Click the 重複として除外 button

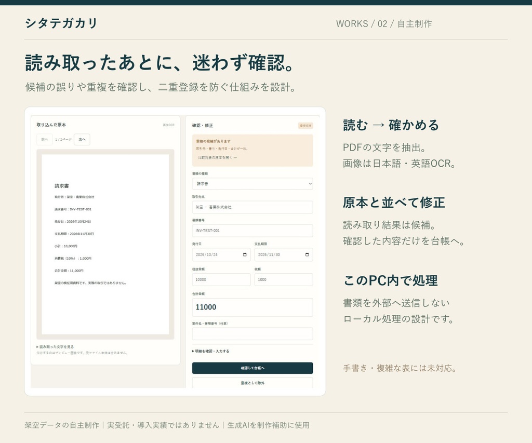252,383
